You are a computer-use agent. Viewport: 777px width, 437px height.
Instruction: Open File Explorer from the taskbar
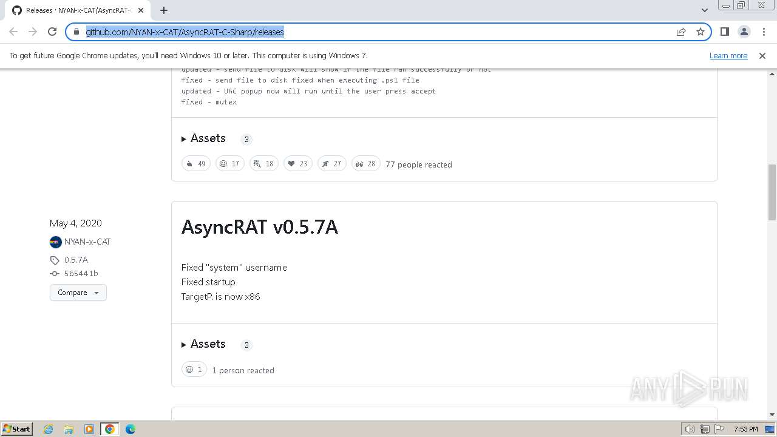pyautogui.click(x=69, y=429)
